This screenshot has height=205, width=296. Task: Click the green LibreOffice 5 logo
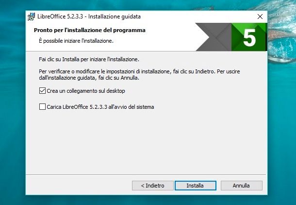click(x=249, y=37)
